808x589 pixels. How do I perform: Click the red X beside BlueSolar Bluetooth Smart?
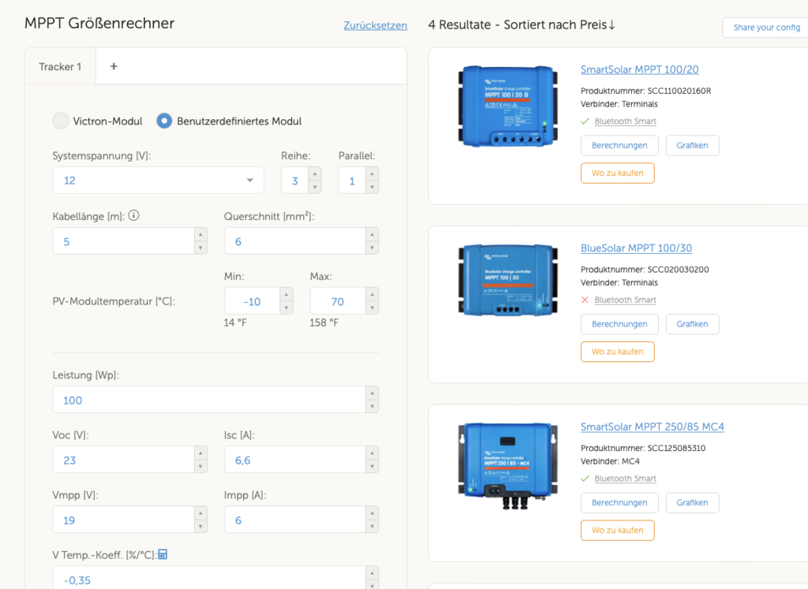[585, 300]
